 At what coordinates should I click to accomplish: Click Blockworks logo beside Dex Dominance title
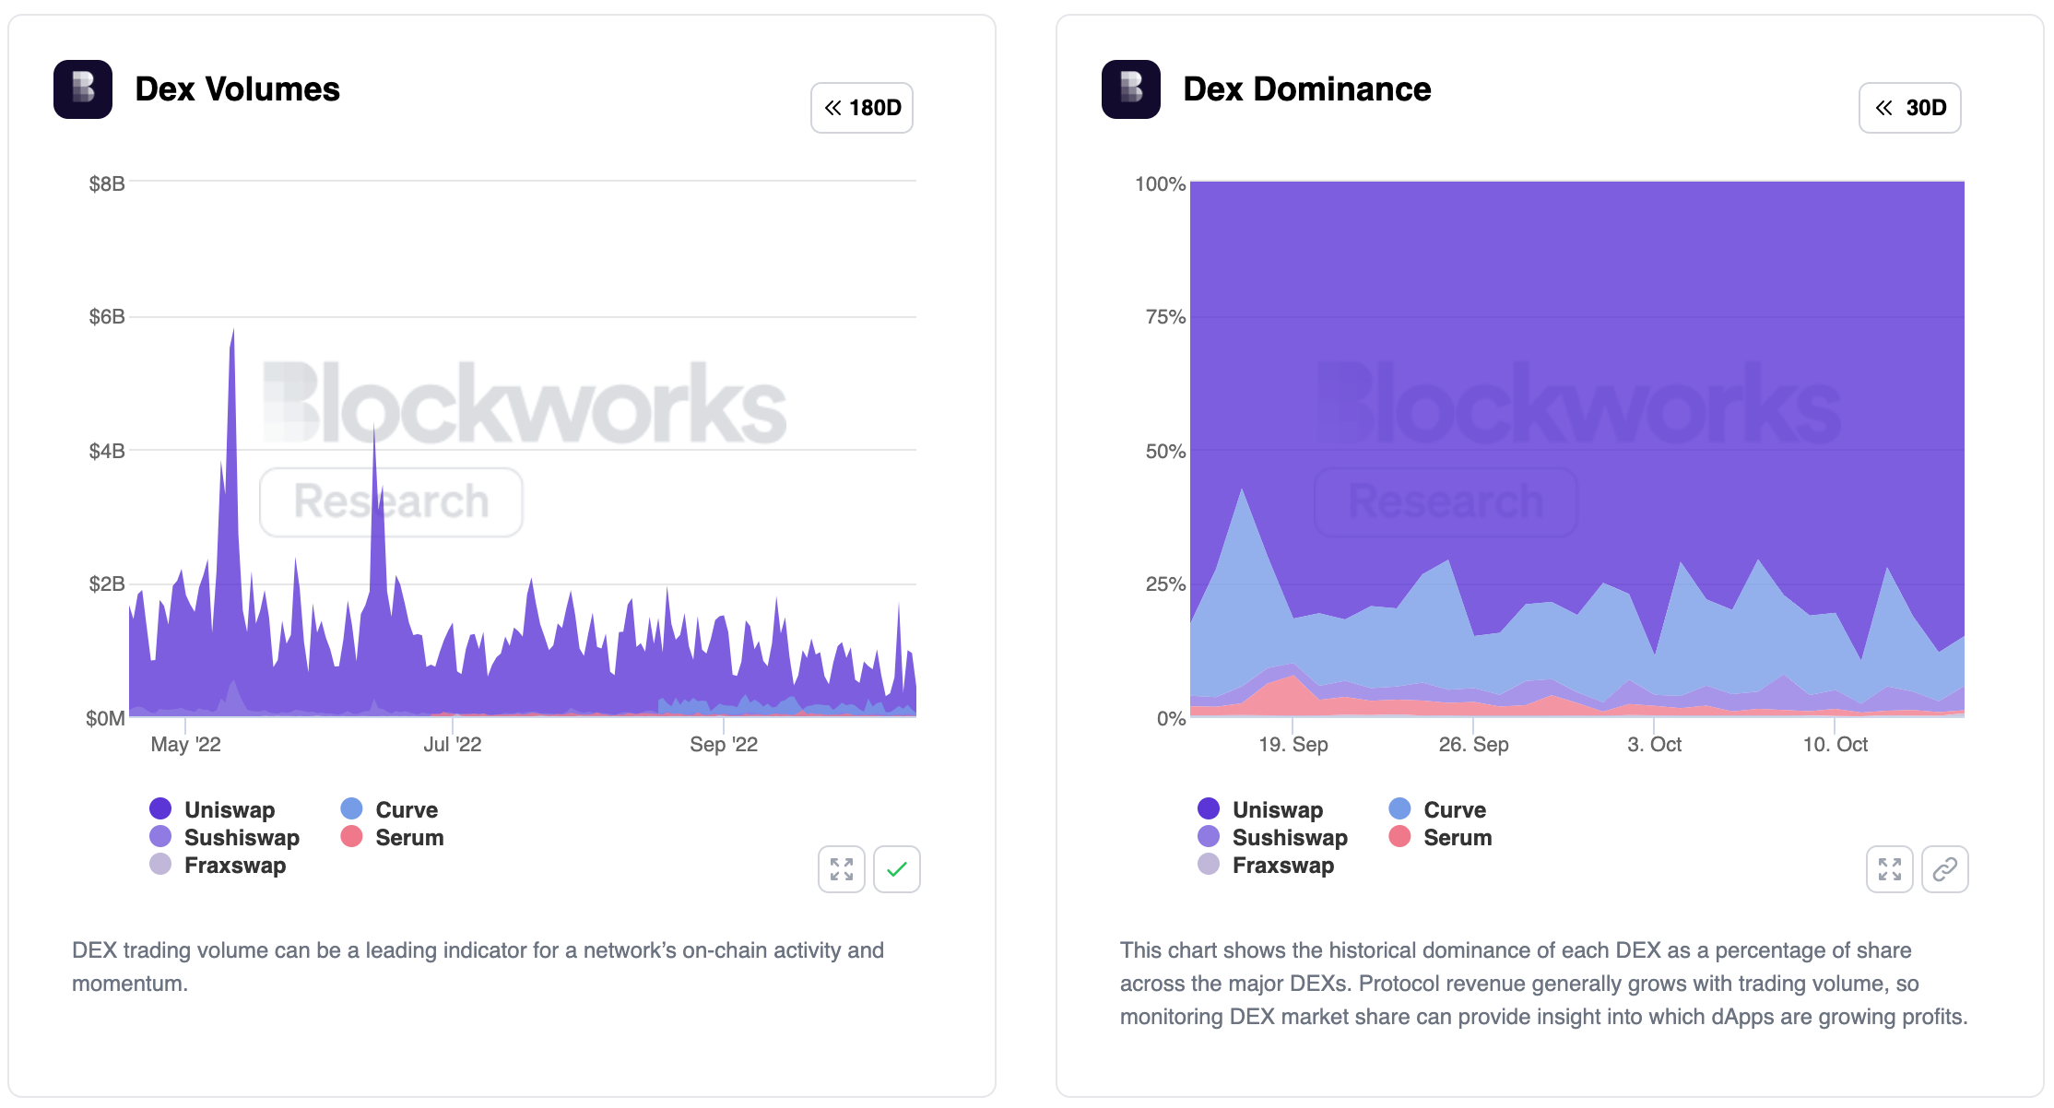click(1130, 89)
